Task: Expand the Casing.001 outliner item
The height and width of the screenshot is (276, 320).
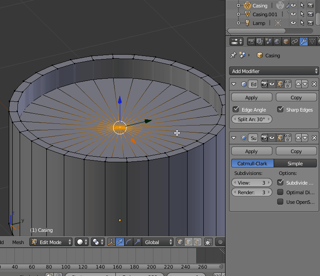Action: (x=239, y=14)
